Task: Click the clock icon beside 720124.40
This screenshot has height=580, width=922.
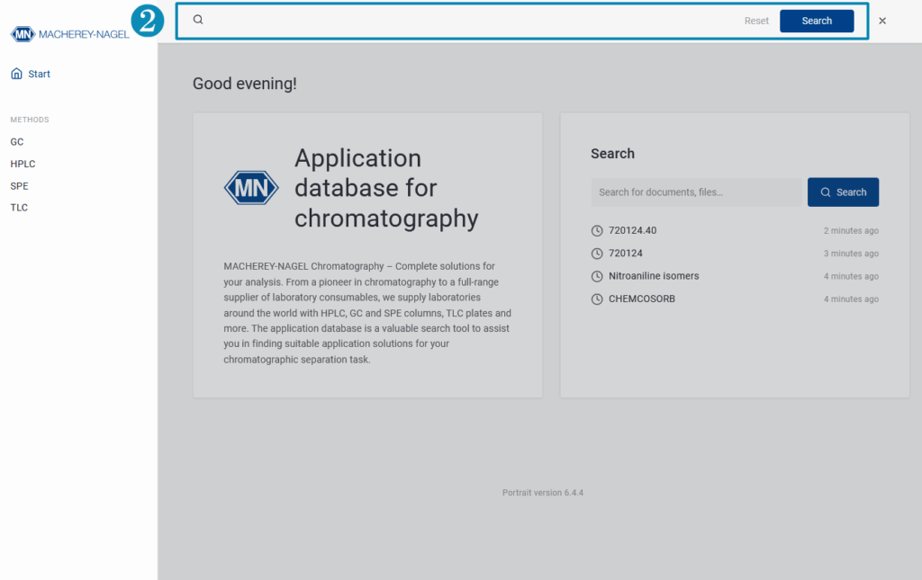Action: click(597, 231)
